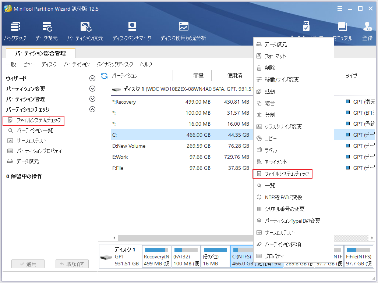The image size is (378, 283).
Task: Open the 一般 menu
Action: click(x=11, y=64)
